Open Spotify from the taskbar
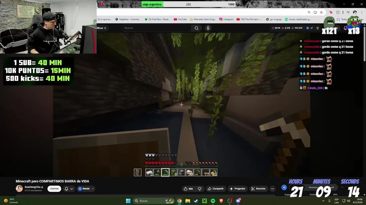 pos(213,201)
